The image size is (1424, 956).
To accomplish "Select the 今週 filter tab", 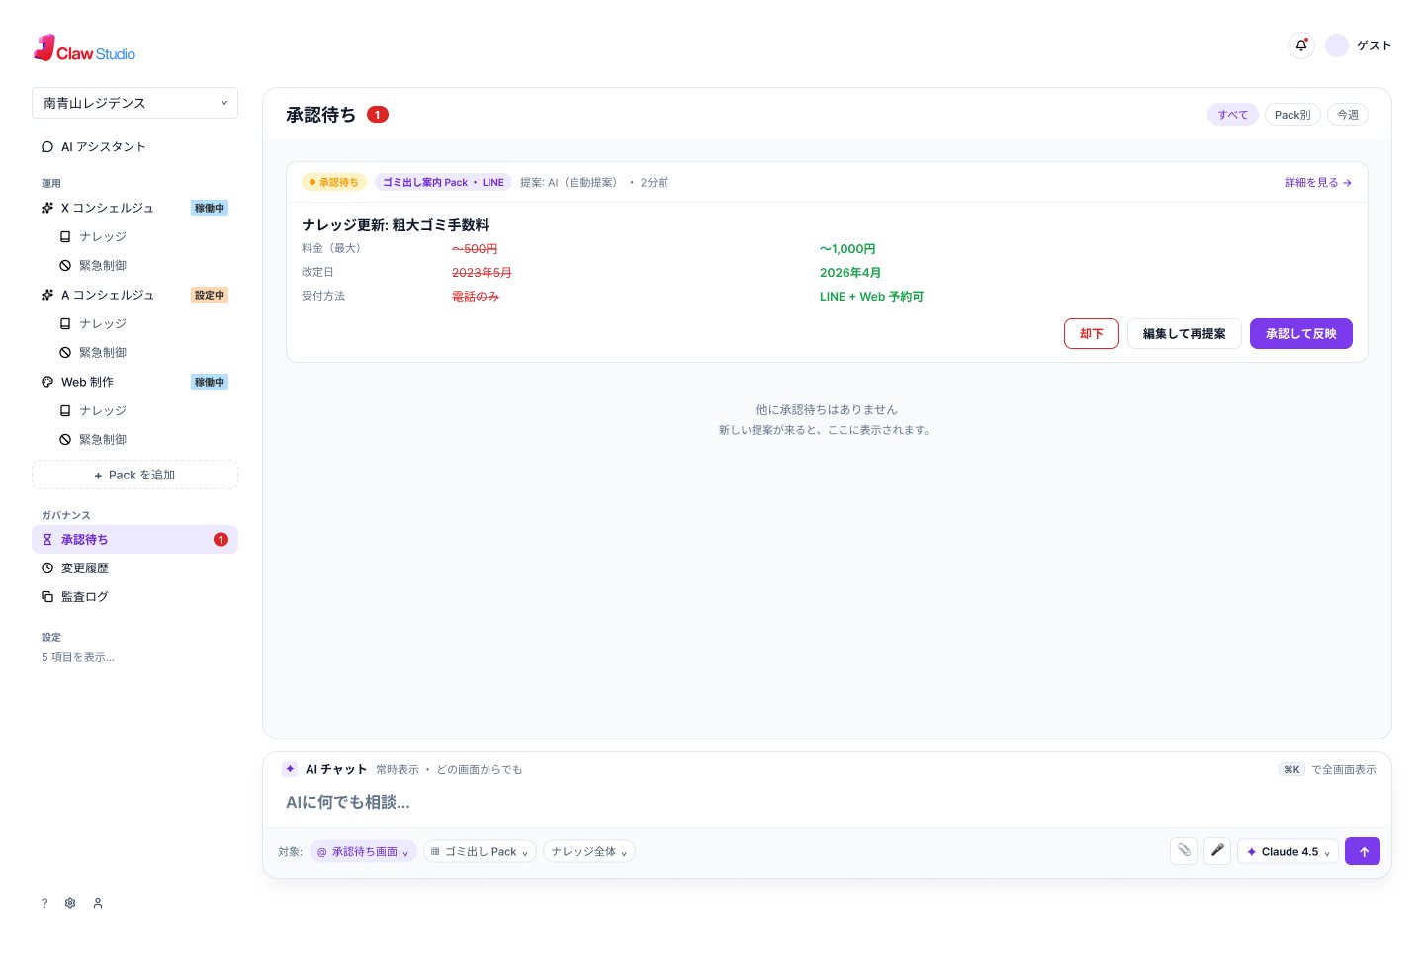I will point(1348,115).
